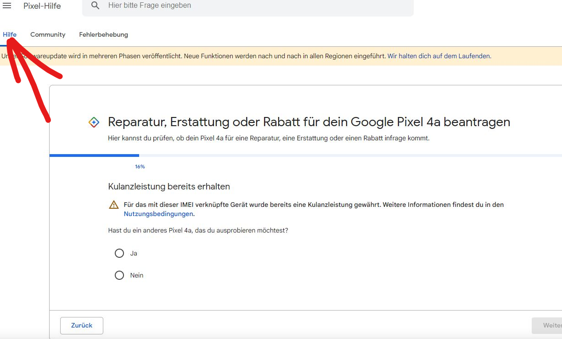Open the hamburger main menu
The width and height of the screenshot is (562, 339).
tap(7, 6)
